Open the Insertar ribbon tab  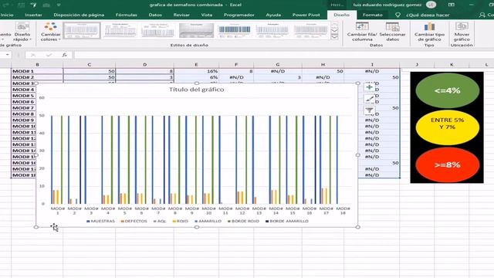pos(33,15)
